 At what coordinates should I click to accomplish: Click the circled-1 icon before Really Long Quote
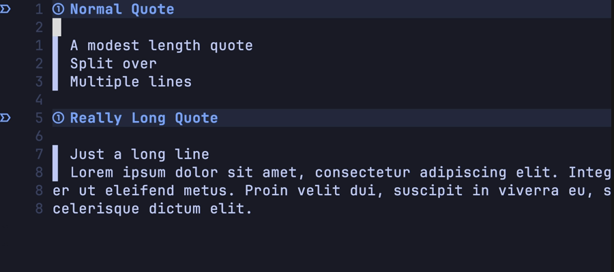tap(58, 118)
